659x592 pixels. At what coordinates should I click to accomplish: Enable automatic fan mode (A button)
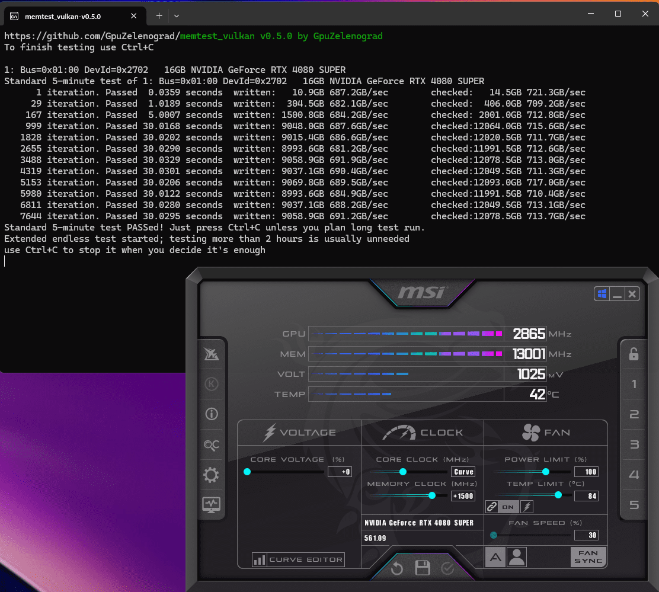click(x=495, y=558)
